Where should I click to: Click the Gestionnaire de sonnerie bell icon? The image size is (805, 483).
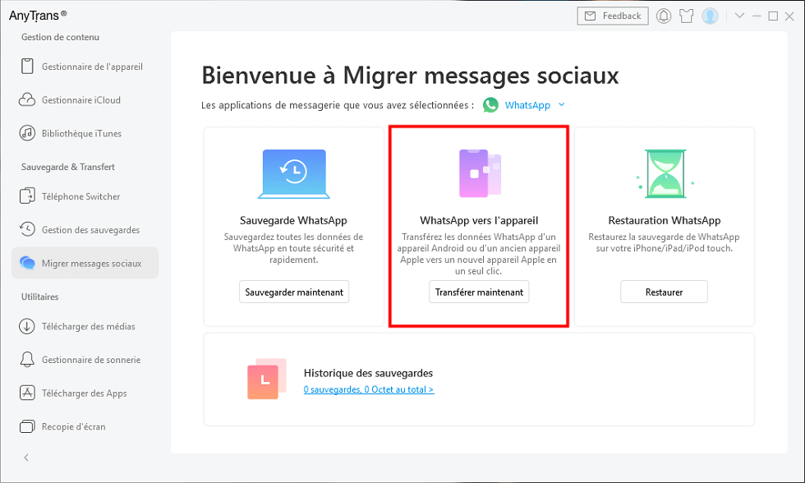[27, 359]
